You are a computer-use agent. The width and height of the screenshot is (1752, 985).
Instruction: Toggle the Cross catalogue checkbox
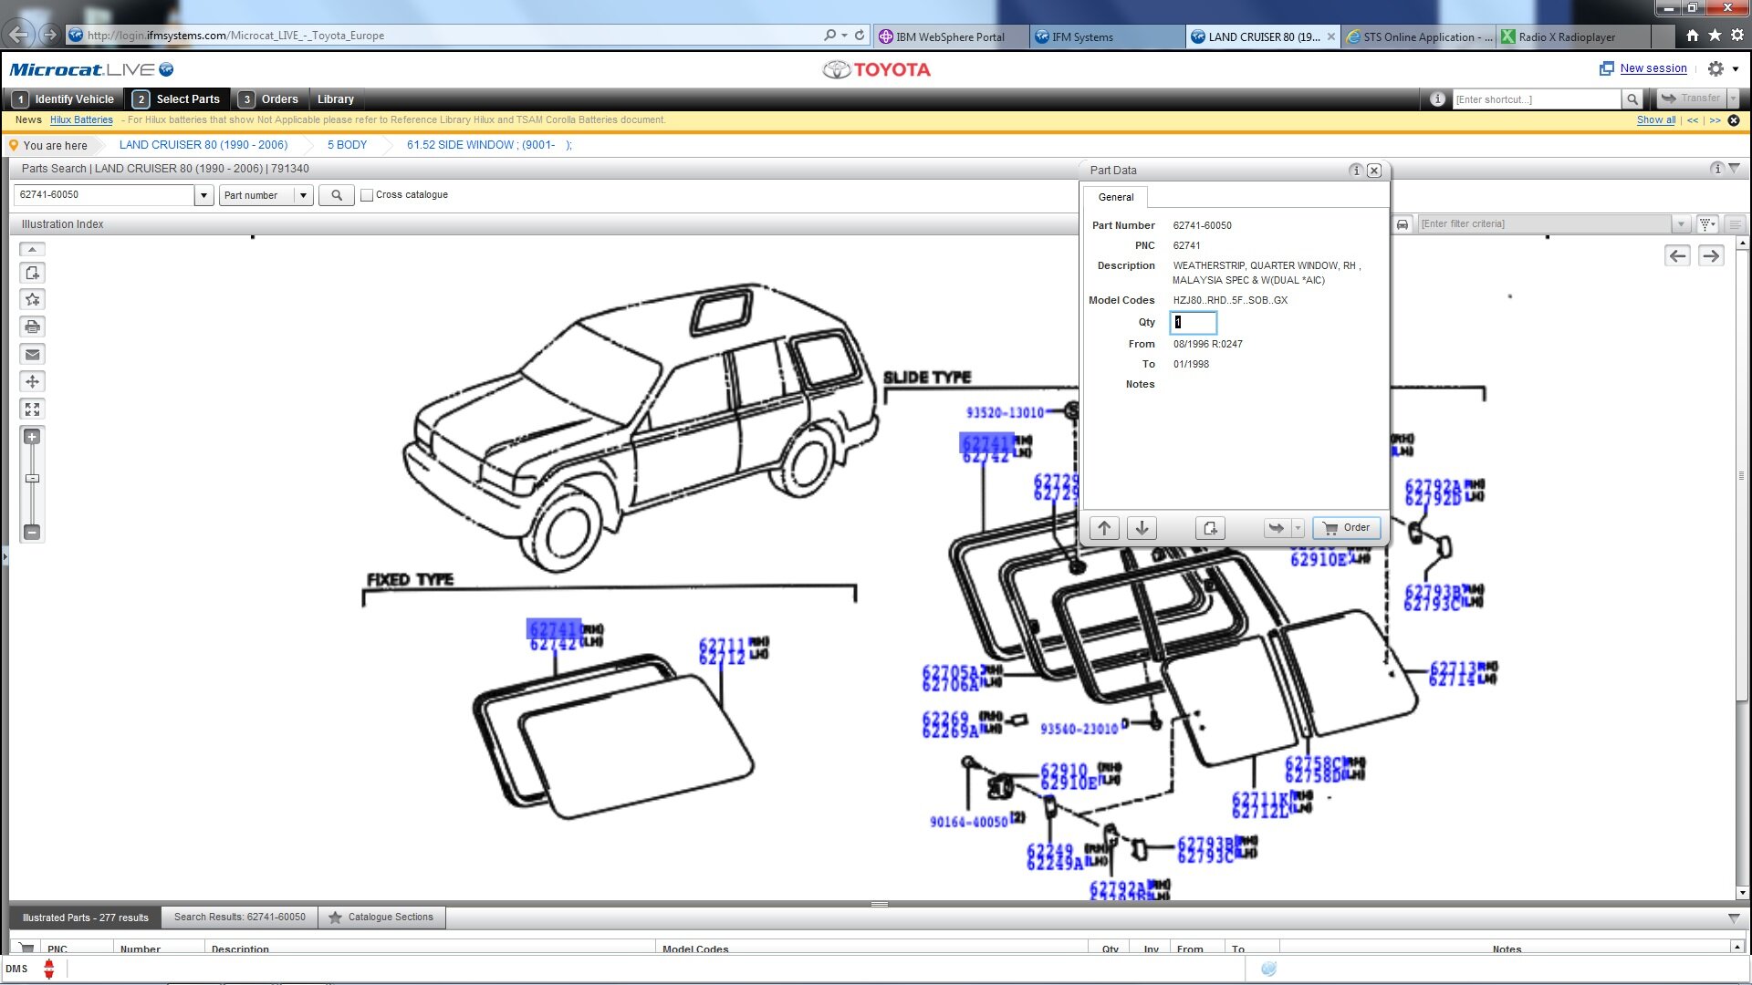(x=367, y=195)
